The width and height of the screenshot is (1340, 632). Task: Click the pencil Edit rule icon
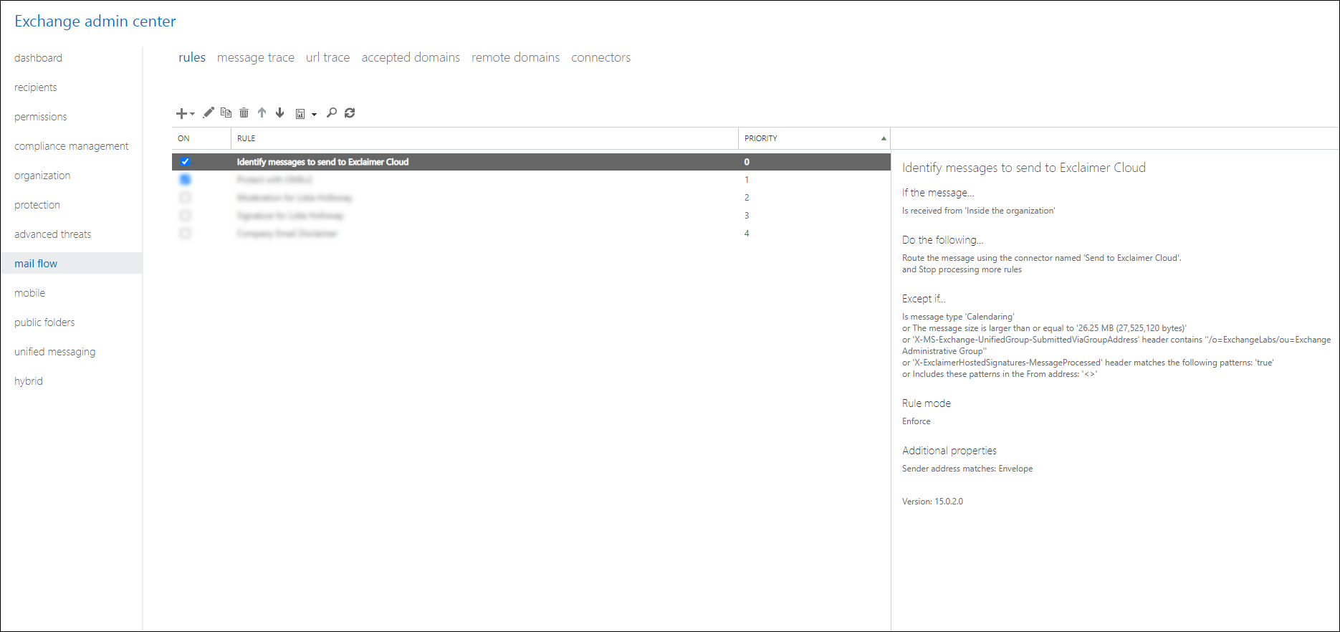pyautogui.click(x=208, y=112)
